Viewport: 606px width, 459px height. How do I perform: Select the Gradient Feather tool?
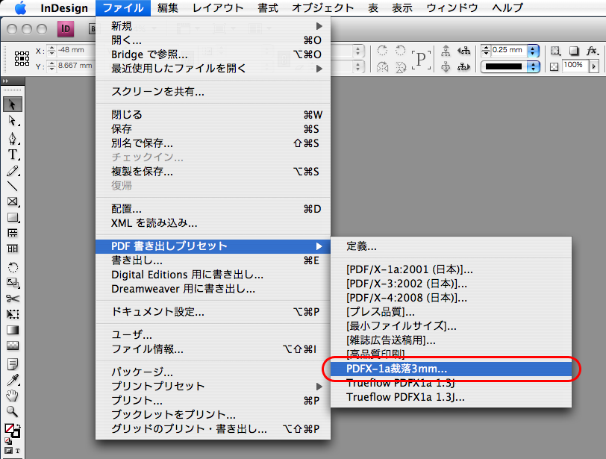pos(13,346)
